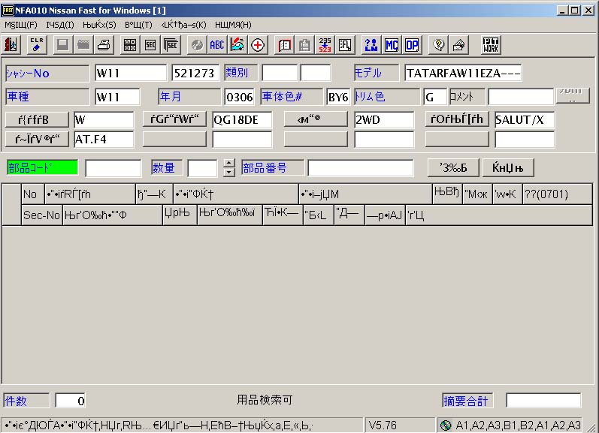Click the printer icon
Image resolution: width=599 pixels, height=433 pixels.
click(104, 45)
